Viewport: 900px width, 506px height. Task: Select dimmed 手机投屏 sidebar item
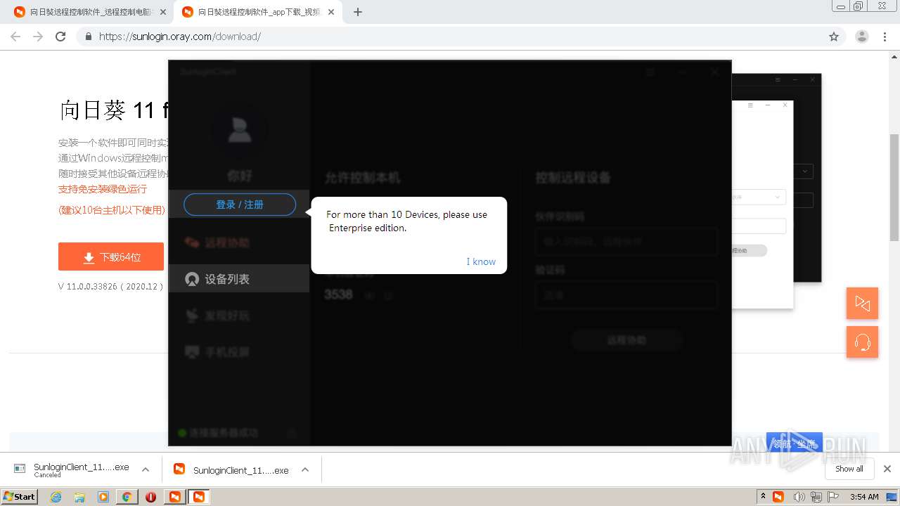pyautogui.click(x=239, y=352)
